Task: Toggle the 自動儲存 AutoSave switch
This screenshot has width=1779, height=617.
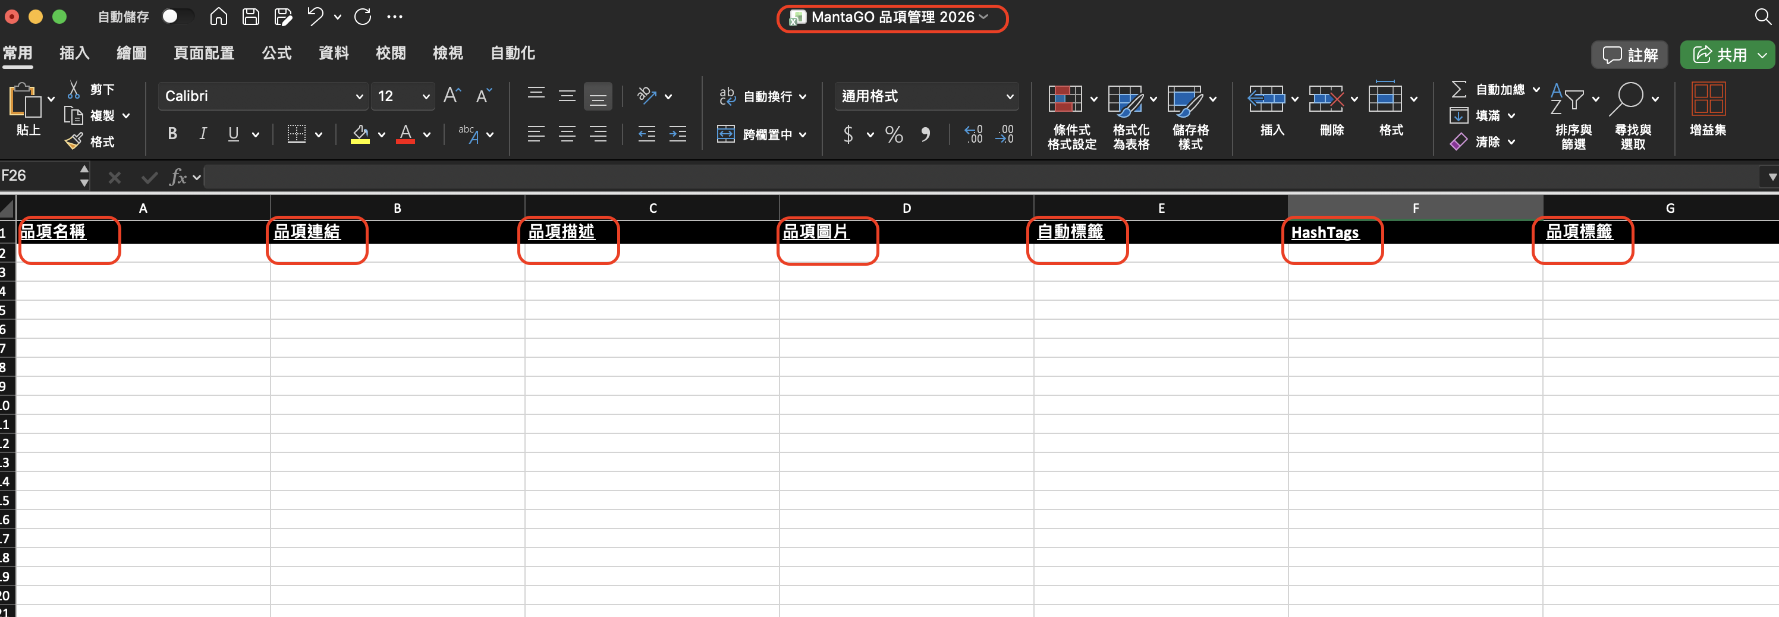Action: (x=175, y=17)
